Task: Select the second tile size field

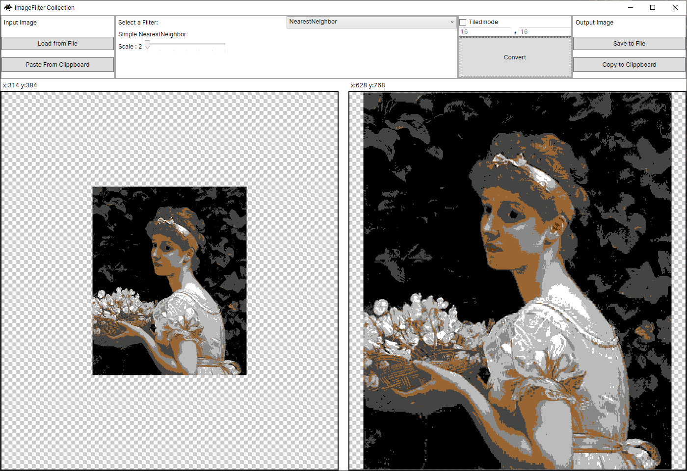Action: 544,31
